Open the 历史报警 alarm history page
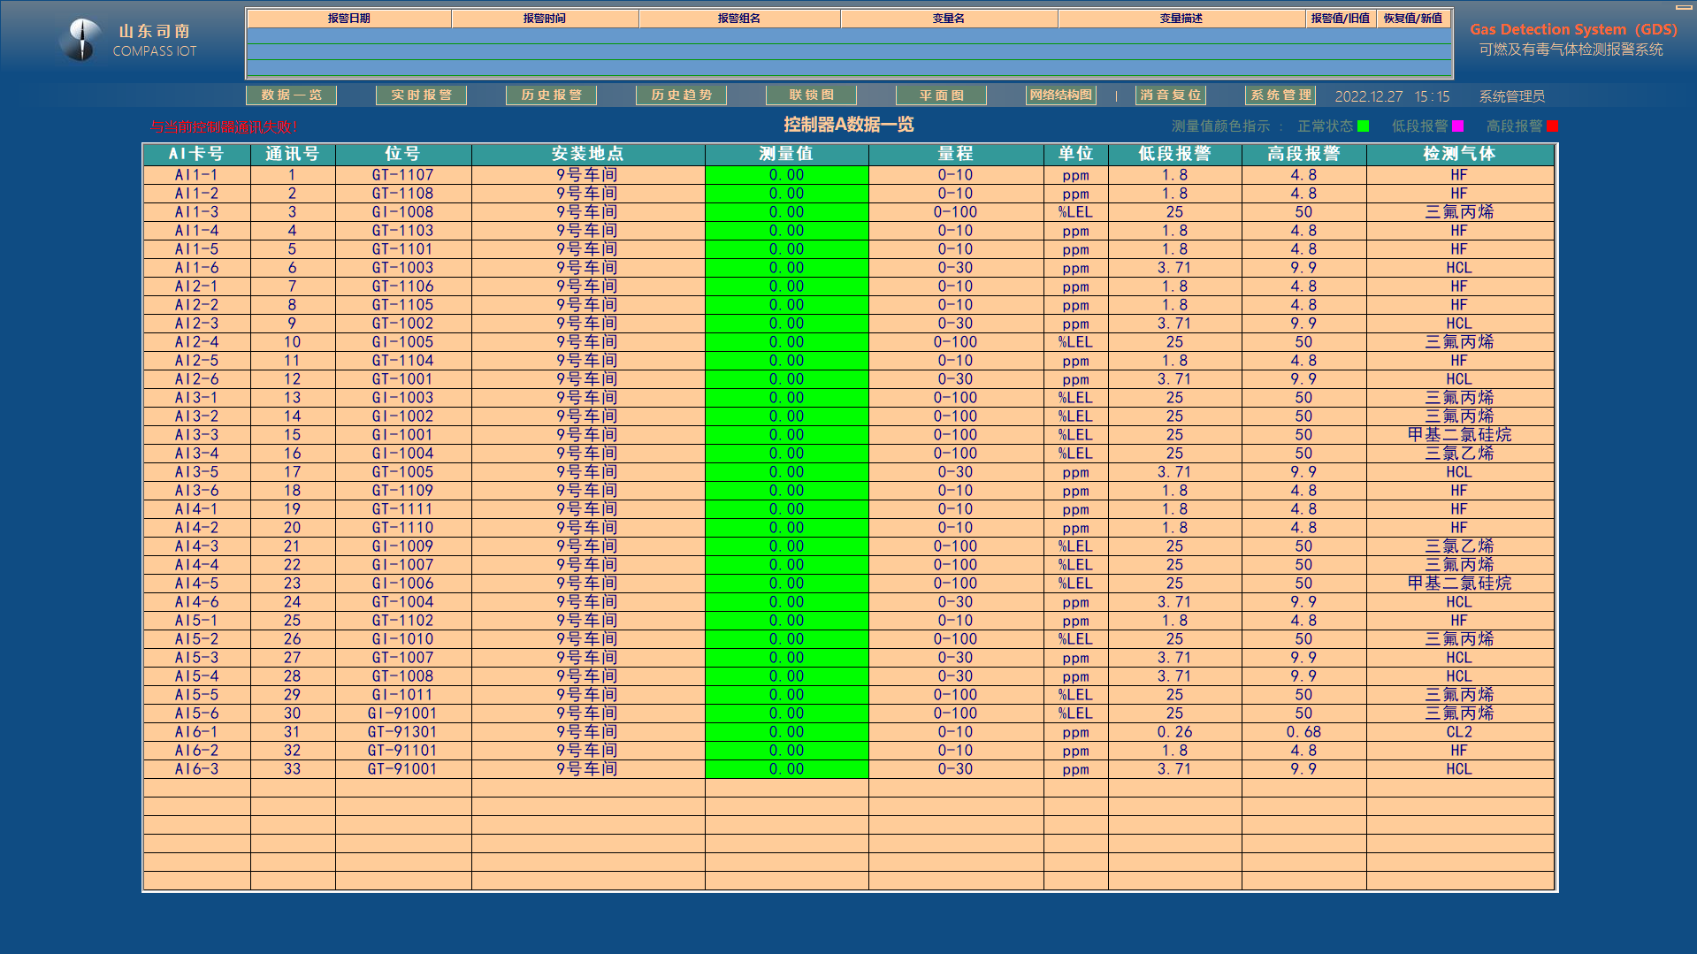Image resolution: width=1697 pixels, height=954 pixels. pyautogui.click(x=551, y=95)
